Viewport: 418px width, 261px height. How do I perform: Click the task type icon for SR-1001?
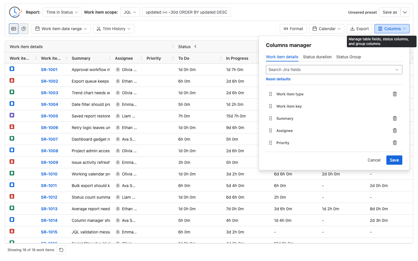click(12, 69)
